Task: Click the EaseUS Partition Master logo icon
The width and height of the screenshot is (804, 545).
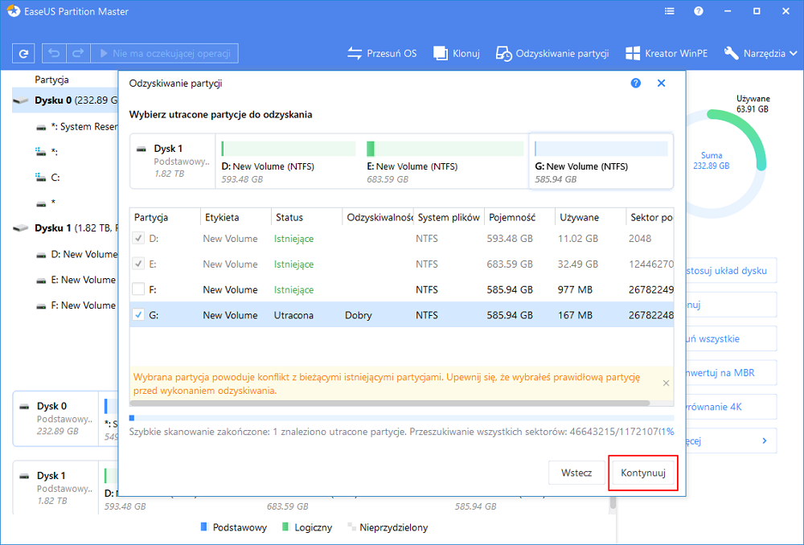Action: coord(14,11)
